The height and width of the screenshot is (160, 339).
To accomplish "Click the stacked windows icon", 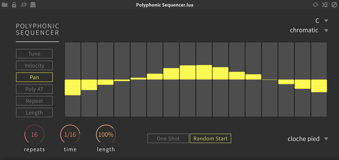I will 23,5.
